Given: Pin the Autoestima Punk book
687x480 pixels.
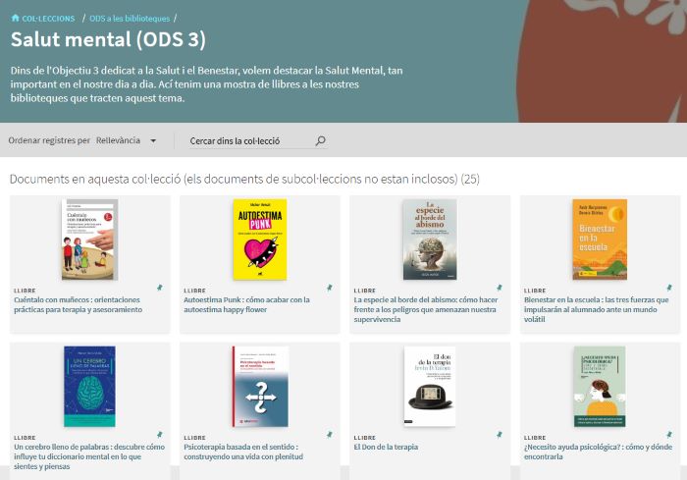Looking at the screenshot, I should 329,288.
